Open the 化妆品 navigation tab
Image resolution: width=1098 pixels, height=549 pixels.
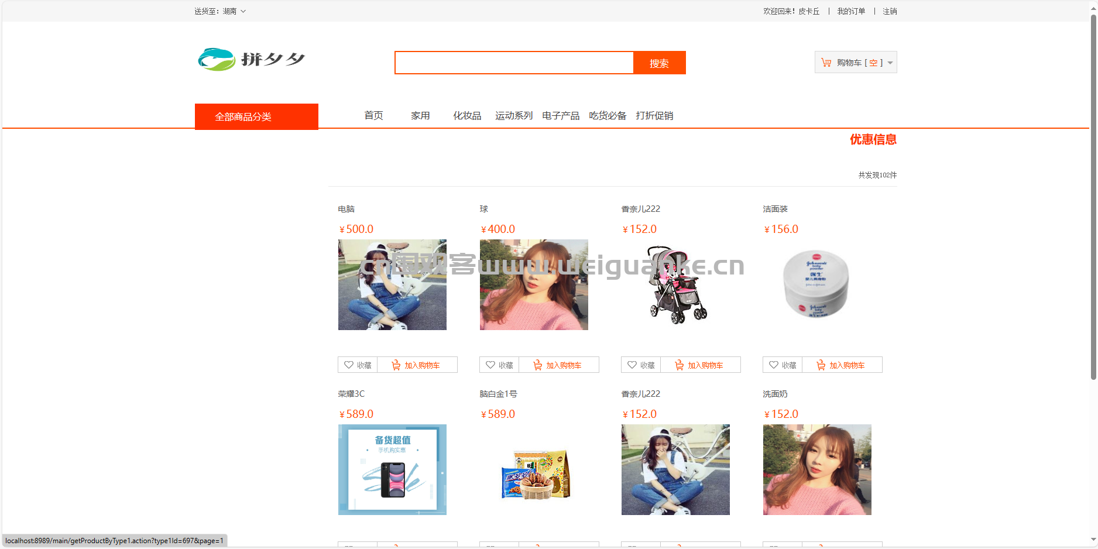pyautogui.click(x=467, y=116)
